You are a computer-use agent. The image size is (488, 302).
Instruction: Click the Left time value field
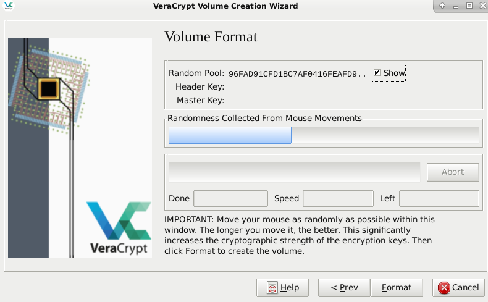tap(439, 198)
